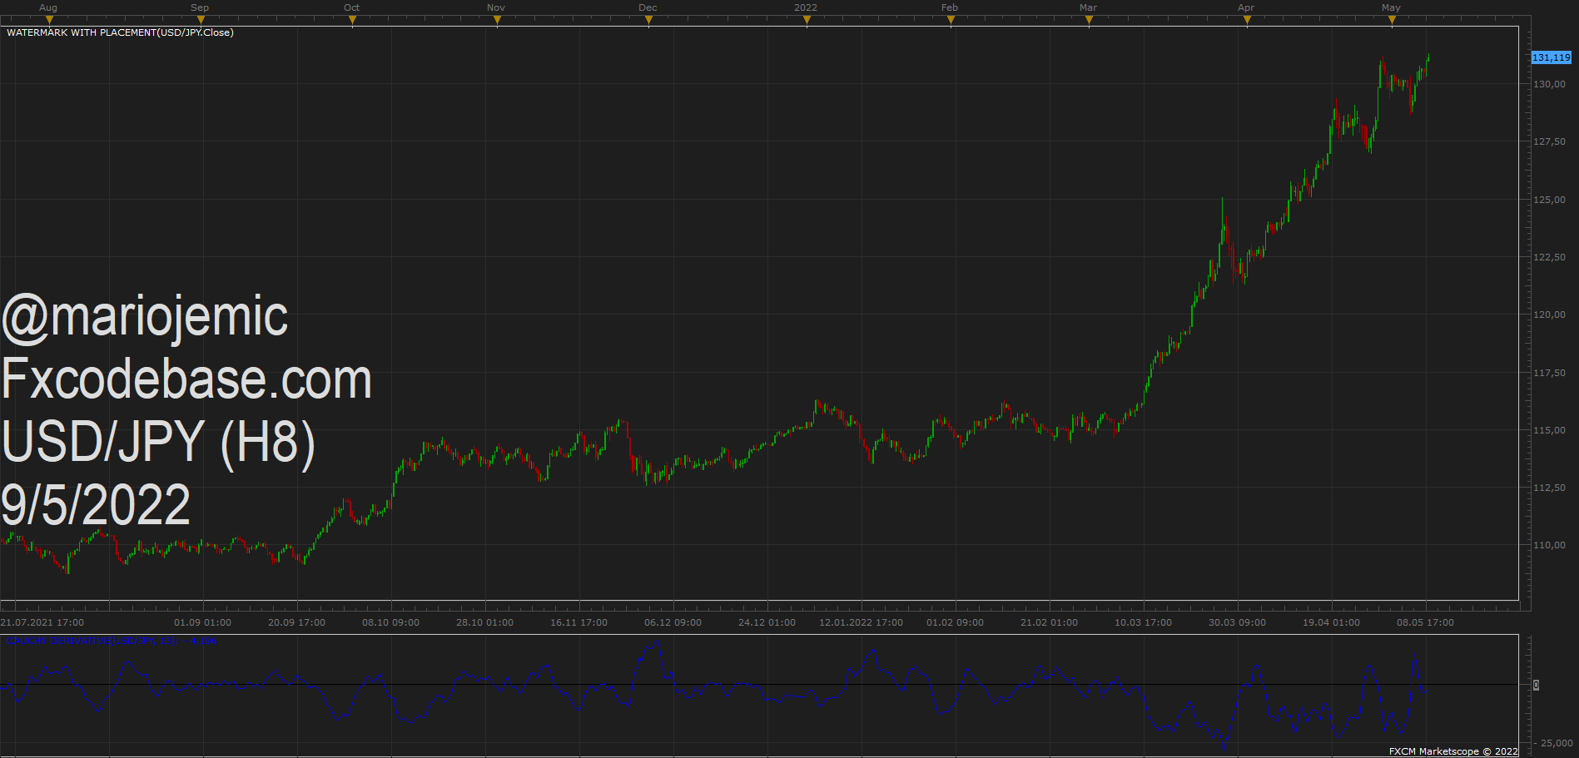Screen dimensions: 1579x758
Task: Click the 28.10 01:00 date label
Action: point(485,622)
